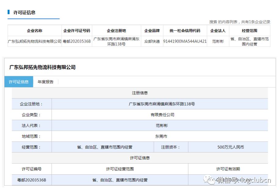Click the large company title heading

(42, 67)
